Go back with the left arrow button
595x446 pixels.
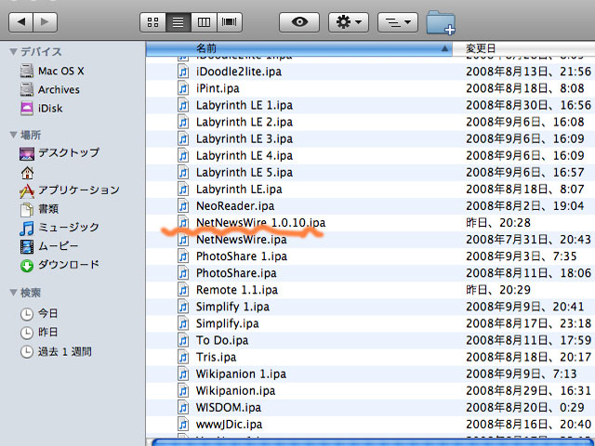[20, 22]
